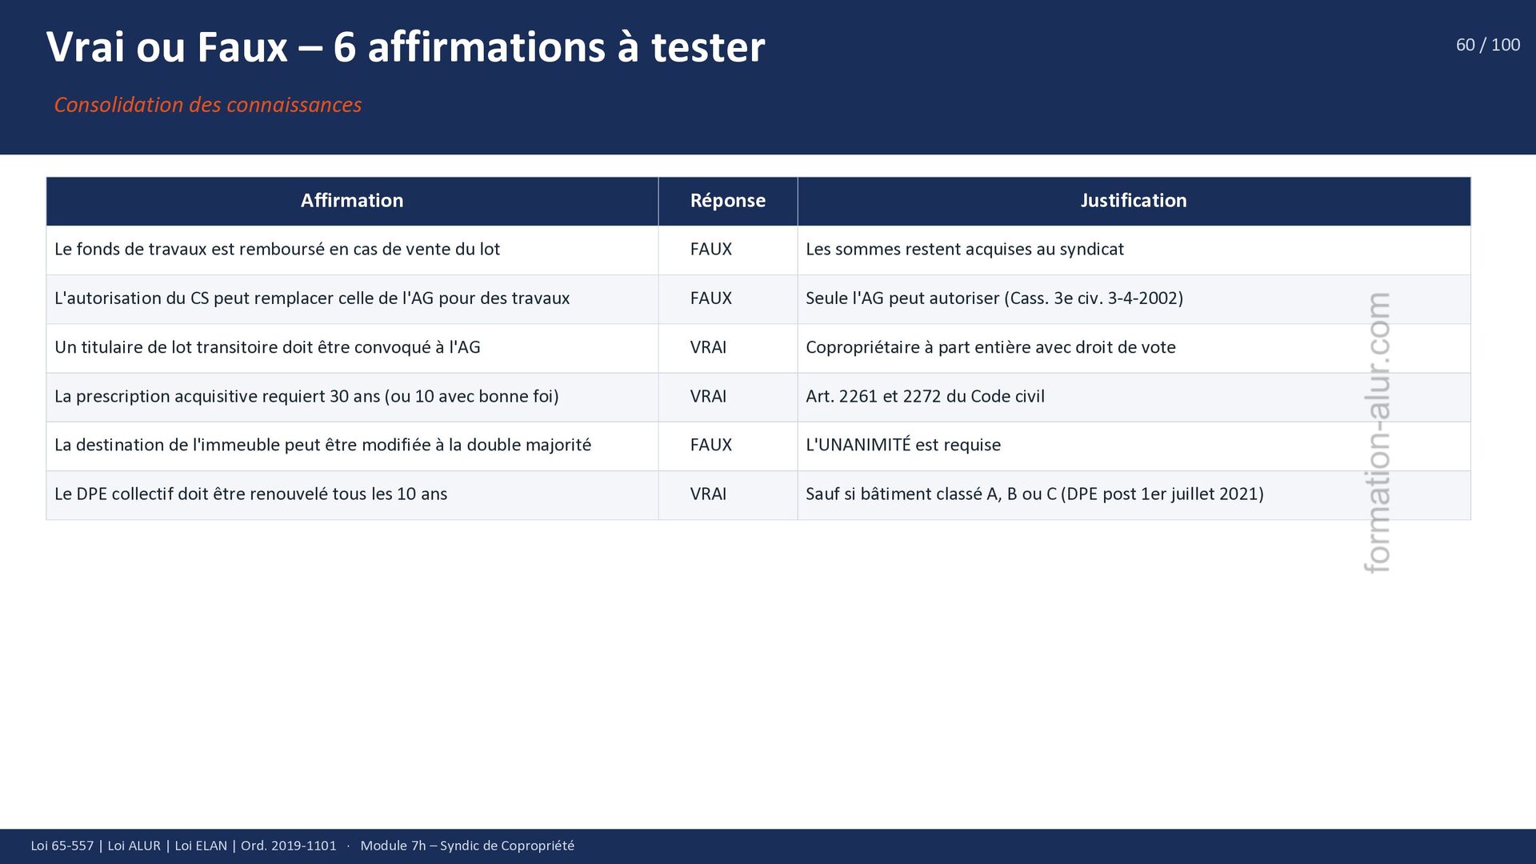
Task: Select 'Copropriétaire à part entière' justification
Action: pos(990,347)
